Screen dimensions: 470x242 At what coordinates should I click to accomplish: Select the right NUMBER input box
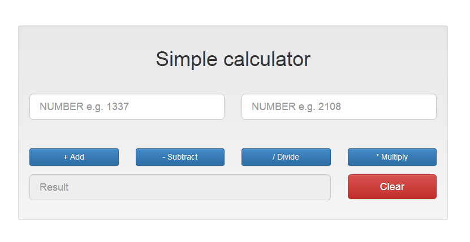coord(339,107)
